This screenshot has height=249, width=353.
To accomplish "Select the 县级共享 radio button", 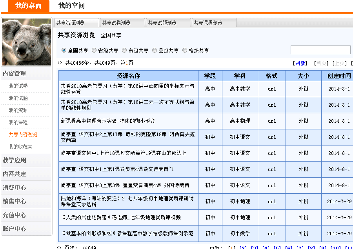I will point(155,51).
